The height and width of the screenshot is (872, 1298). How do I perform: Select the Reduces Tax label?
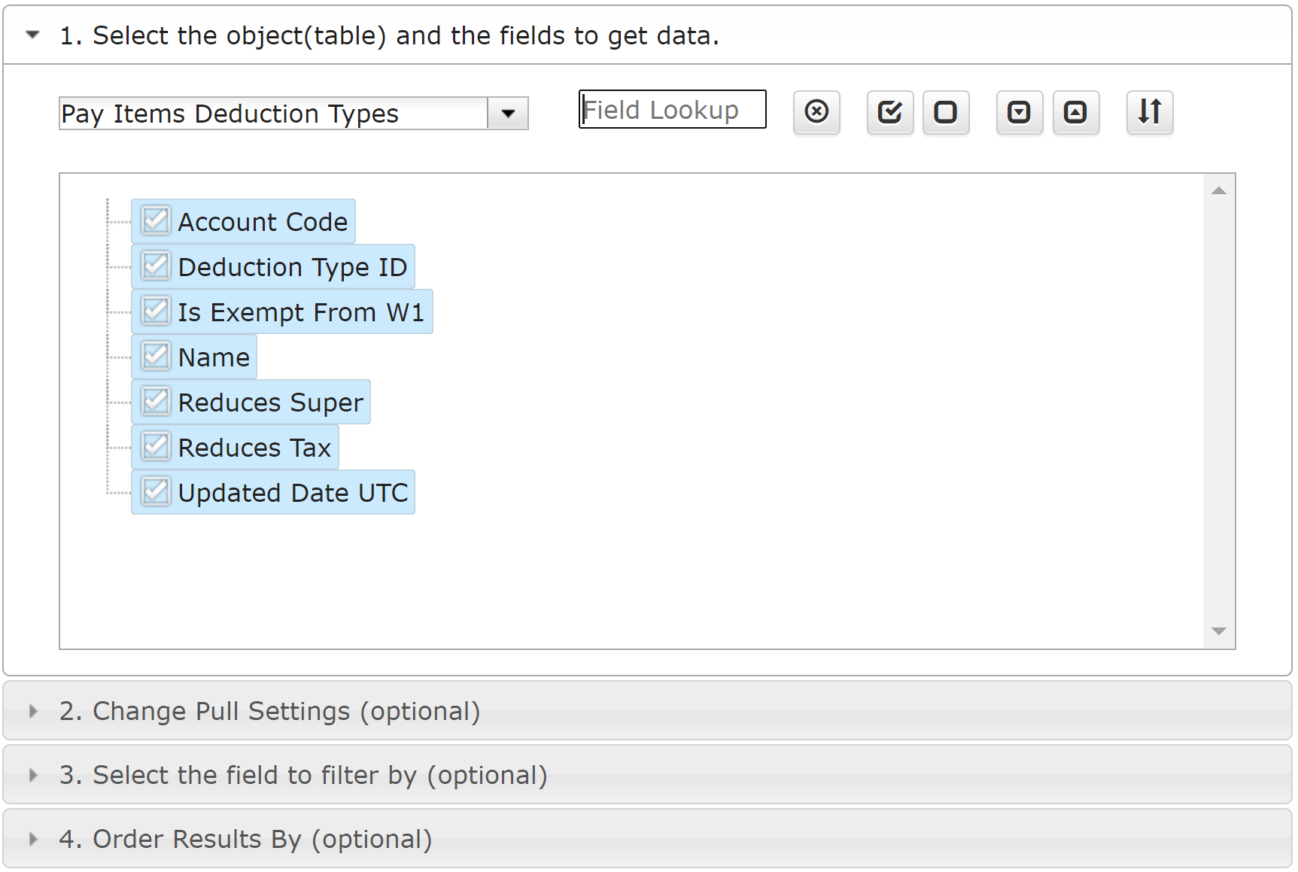[x=254, y=448]
